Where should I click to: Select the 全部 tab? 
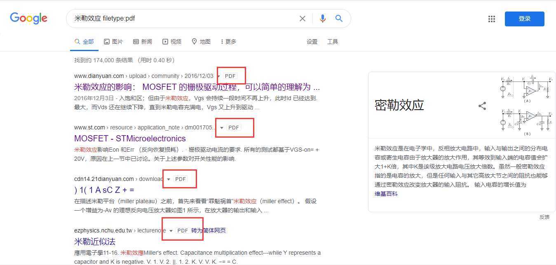(x=84, y=42)
